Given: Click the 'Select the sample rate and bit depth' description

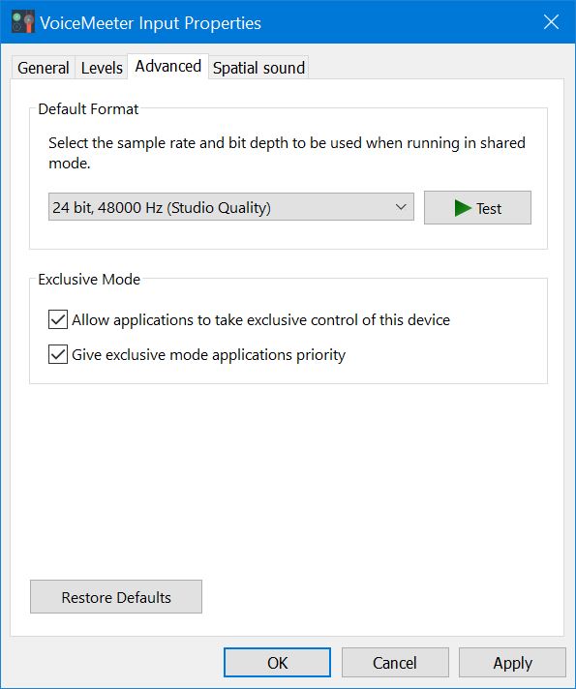Looking at the screenshot, I should pyautogui.click(x=287, y=153).
